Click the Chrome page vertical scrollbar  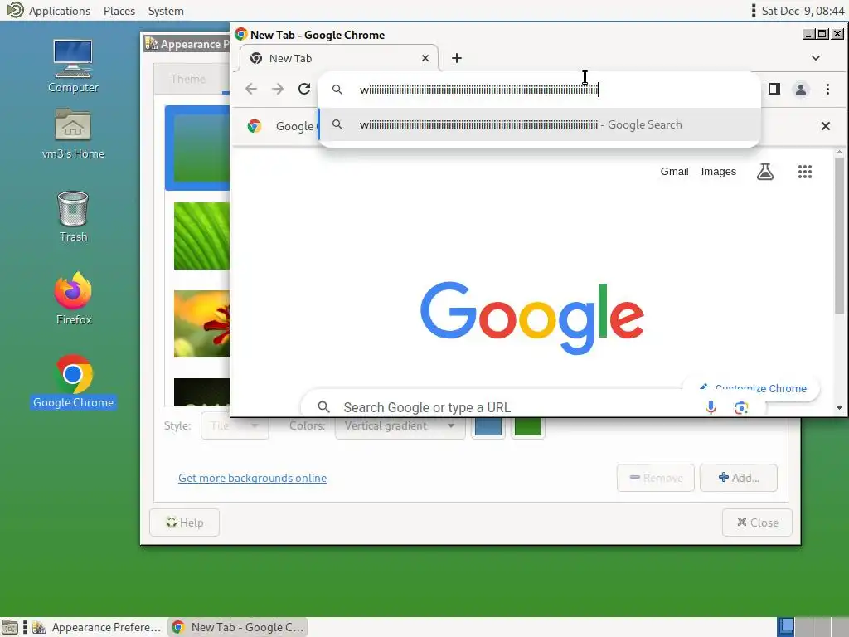tap(839, 236)
